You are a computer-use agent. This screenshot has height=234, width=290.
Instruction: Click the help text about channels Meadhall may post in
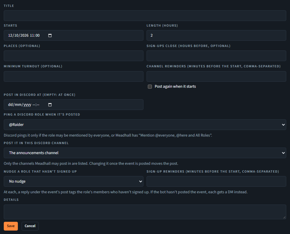click(x=91, y=164)
